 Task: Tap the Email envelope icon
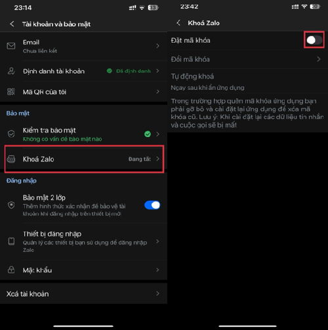coord(11,46)
